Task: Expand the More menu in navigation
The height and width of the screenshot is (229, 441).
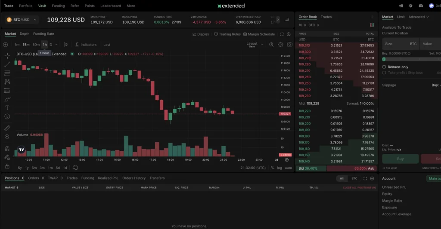Action: click(x=131, y=6)
